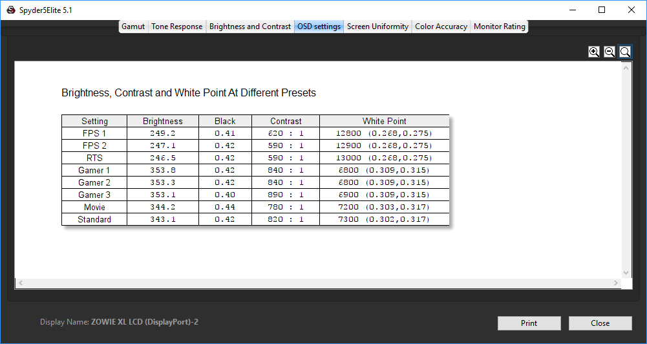Image resolution: width=647 pixels, height=344 pixels.
Task: Click the horizontal scrollbar left arrow
Action: pyautogui.click(x=21, y=283)
